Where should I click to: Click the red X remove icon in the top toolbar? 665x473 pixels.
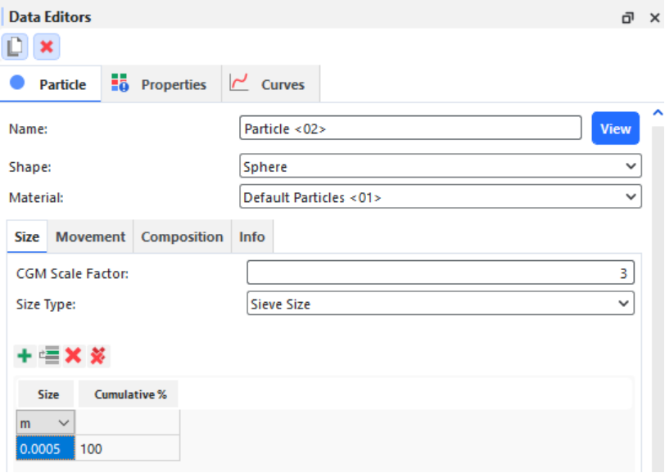click(x=47, y=46)
